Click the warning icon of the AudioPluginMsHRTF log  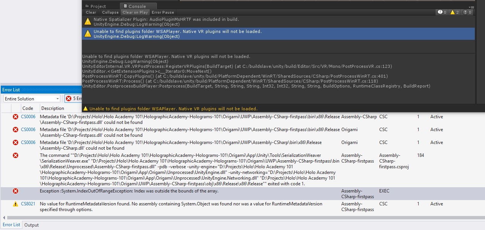pos(88,22)
